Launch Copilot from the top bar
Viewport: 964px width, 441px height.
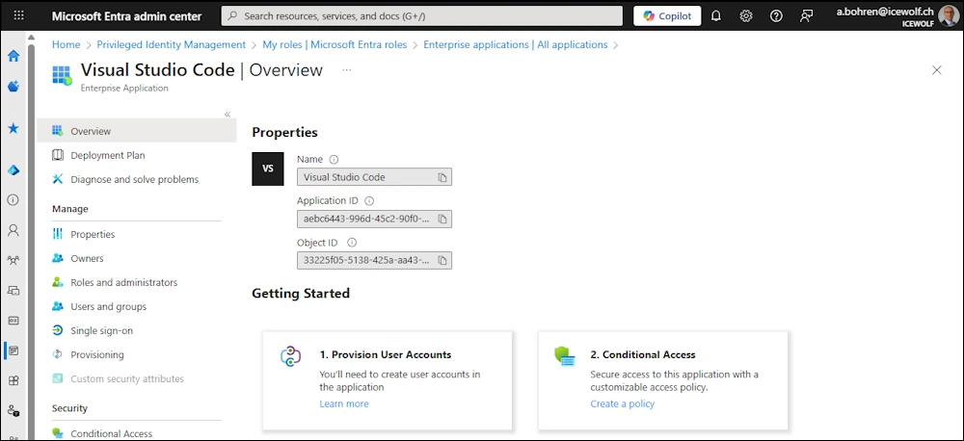667,16
